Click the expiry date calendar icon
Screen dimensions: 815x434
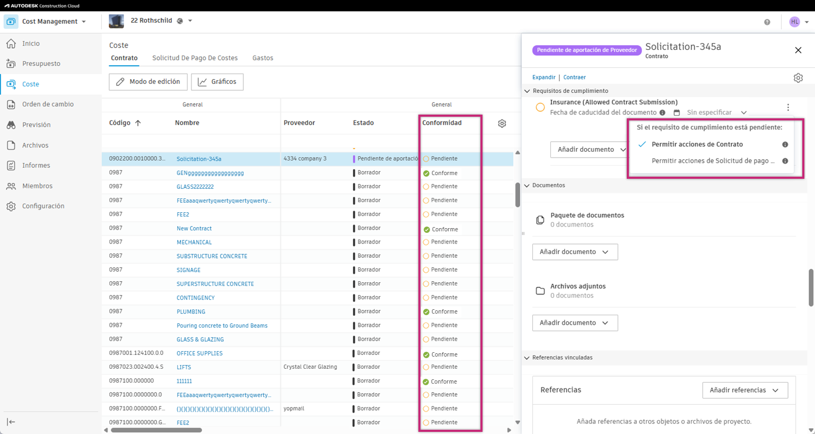(677, 112)
